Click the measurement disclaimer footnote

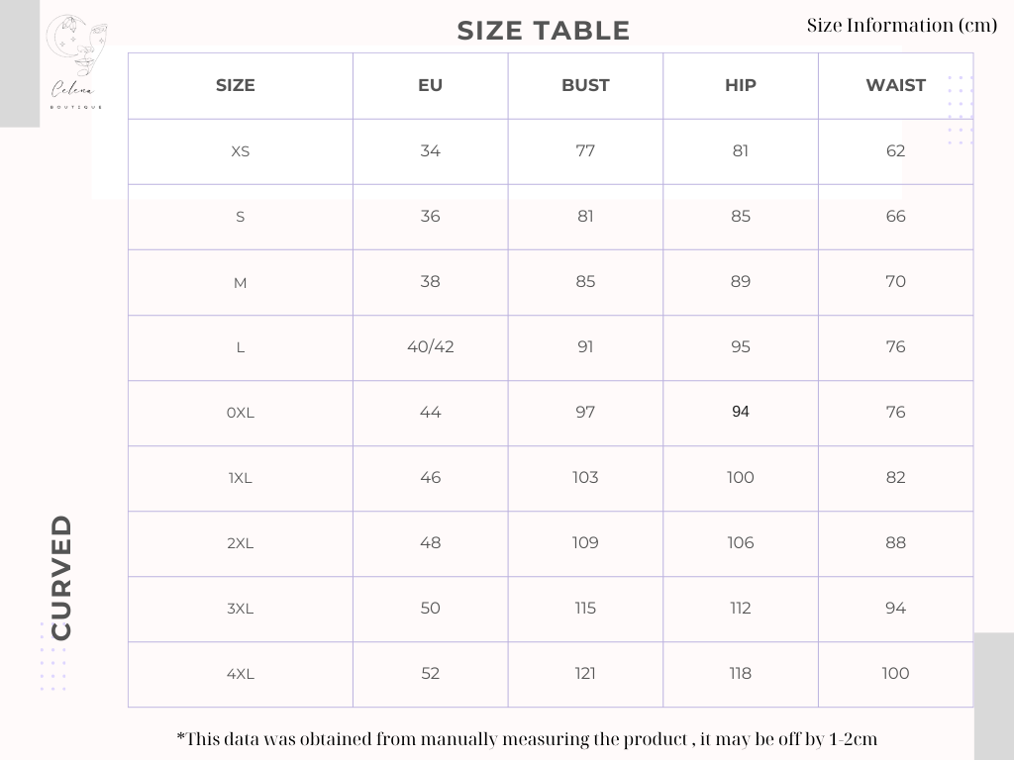(x=527, y=738)
